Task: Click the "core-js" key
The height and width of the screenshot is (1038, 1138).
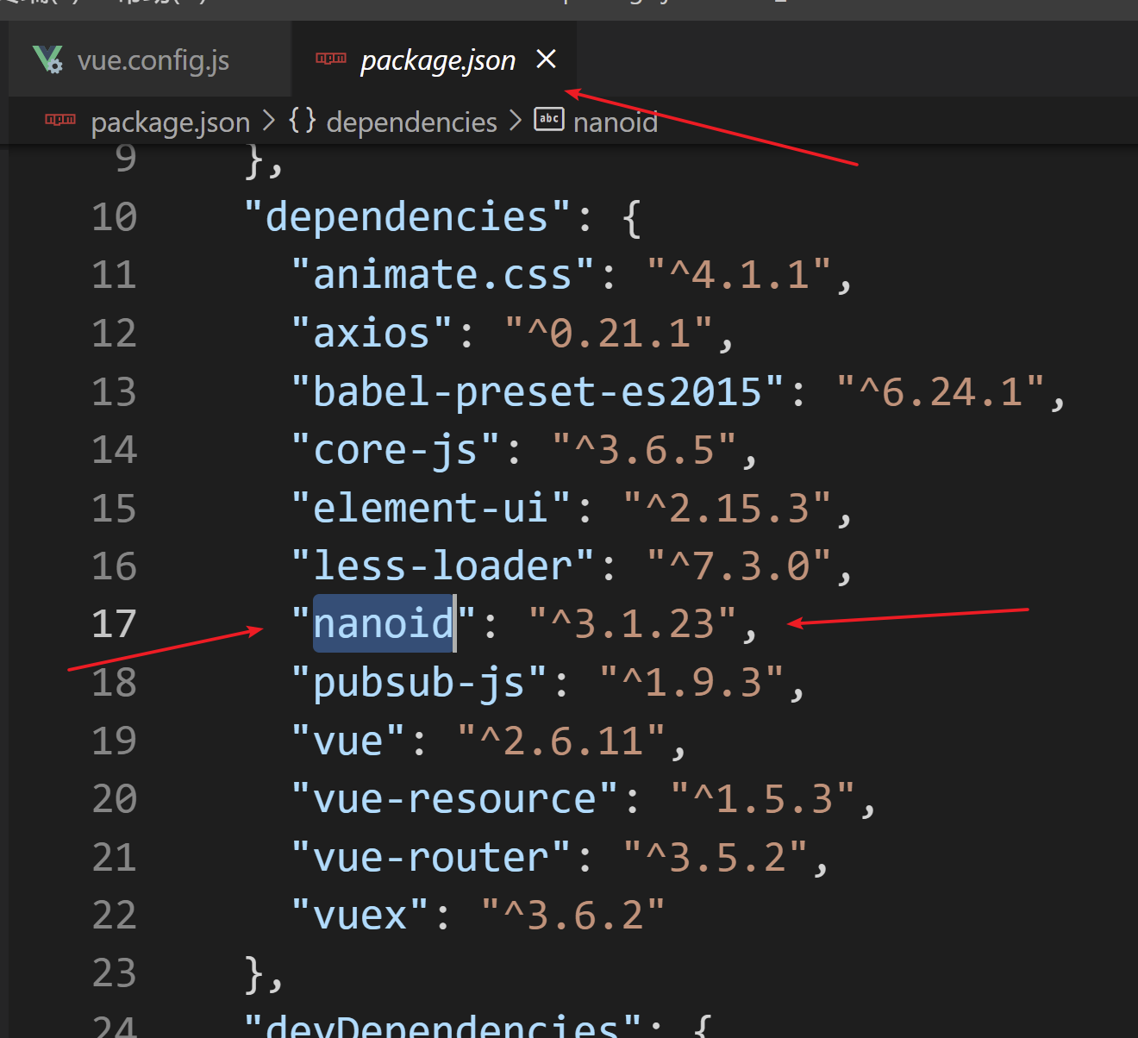Action: tap(396, 449)
